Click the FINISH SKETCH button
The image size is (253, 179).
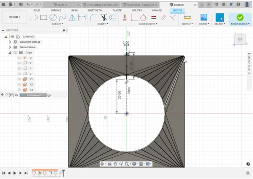pos(240,19)
